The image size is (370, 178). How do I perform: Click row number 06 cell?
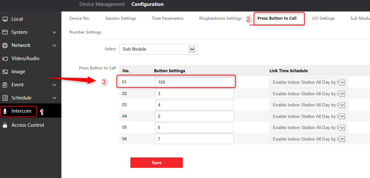124,139
